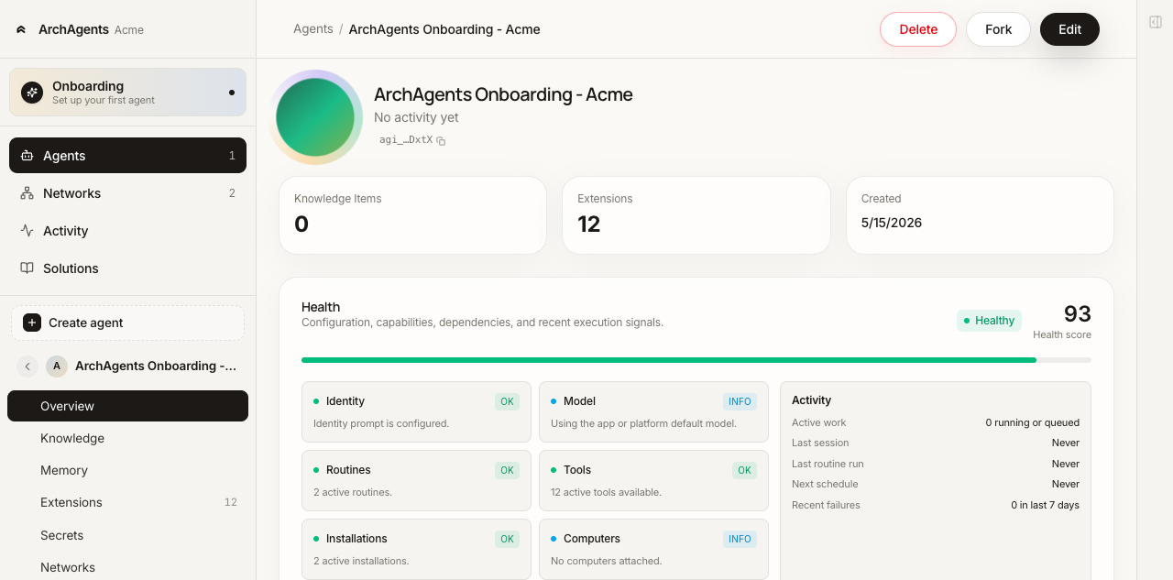1173x580 pixels.
Task: Click the Activity panel heading
Action: pos(812,400)
